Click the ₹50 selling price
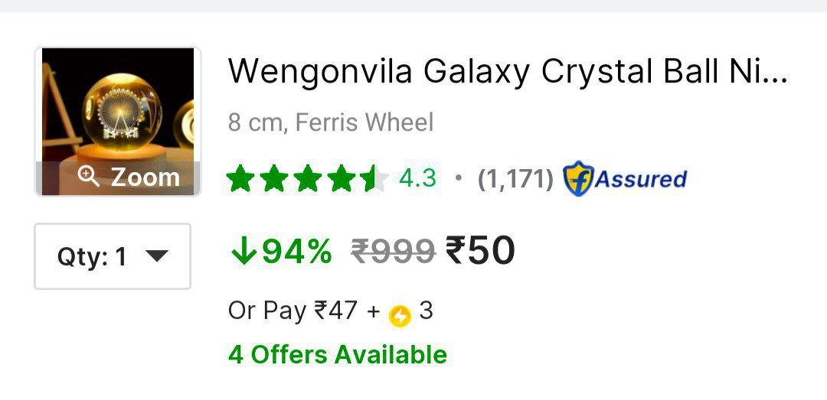The image size is (827, 400). 480,251
